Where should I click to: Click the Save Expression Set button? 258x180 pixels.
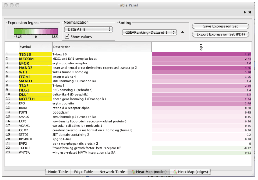221,26
